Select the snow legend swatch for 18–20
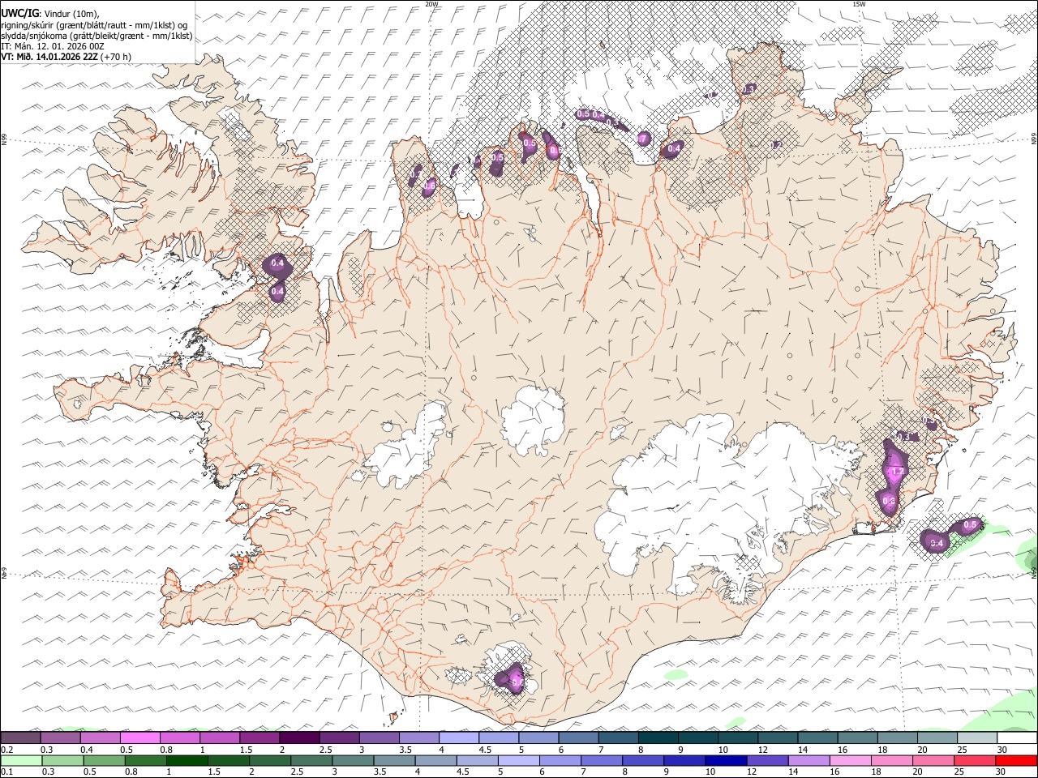 (896, 738)
